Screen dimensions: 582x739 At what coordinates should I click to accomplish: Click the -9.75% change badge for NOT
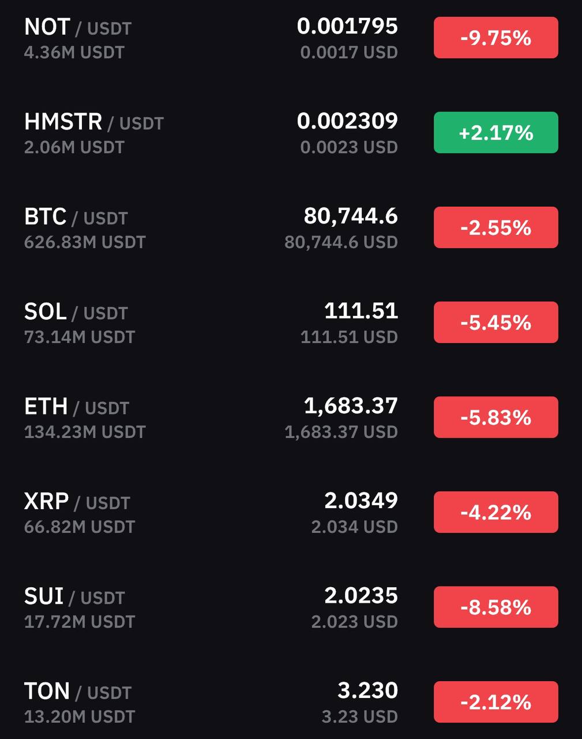pyautogui.click(x=495, y=38)
